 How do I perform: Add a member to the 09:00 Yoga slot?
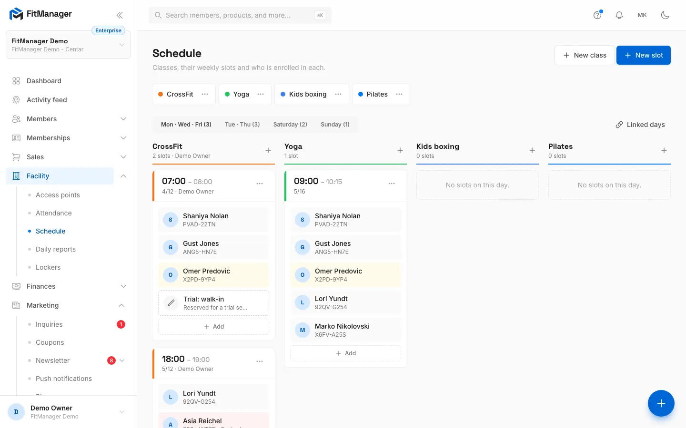pos(345,353)
